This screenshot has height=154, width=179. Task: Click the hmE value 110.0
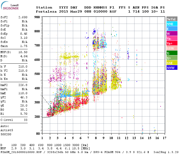coord(23,93)
